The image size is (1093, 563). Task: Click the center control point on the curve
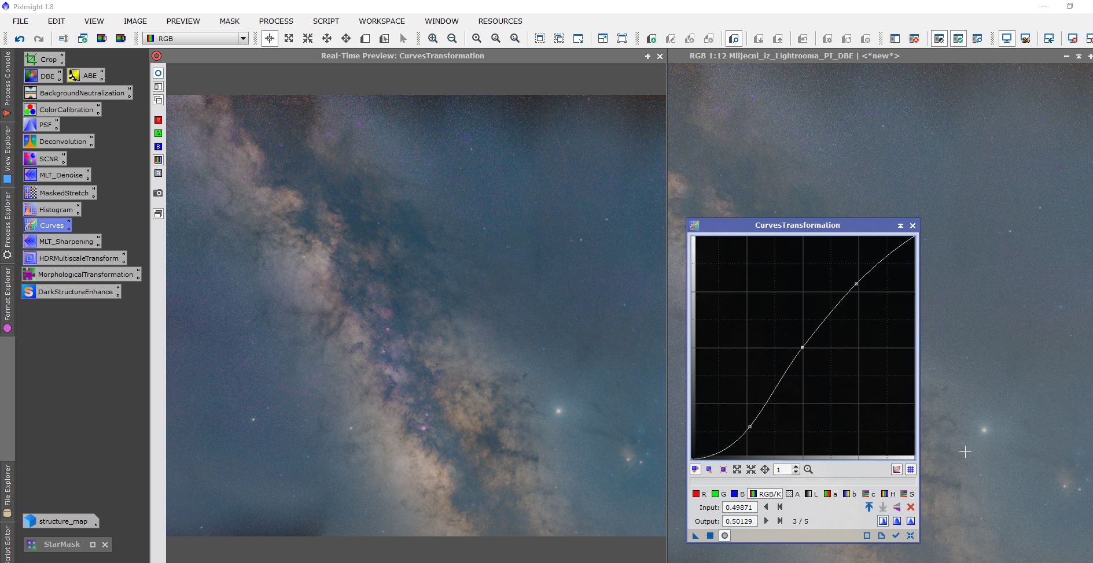pyautogui.click(x=802, y=347)
